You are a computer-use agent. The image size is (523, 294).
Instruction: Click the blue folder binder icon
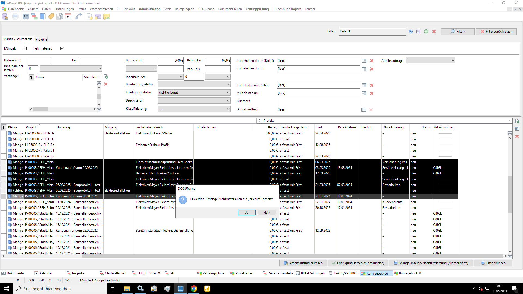tap(43, 17)
